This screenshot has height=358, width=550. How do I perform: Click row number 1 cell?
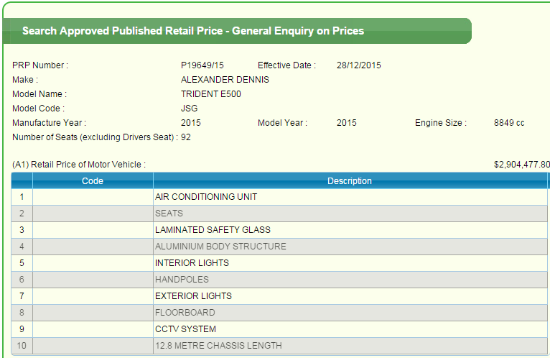click(22, 197)
